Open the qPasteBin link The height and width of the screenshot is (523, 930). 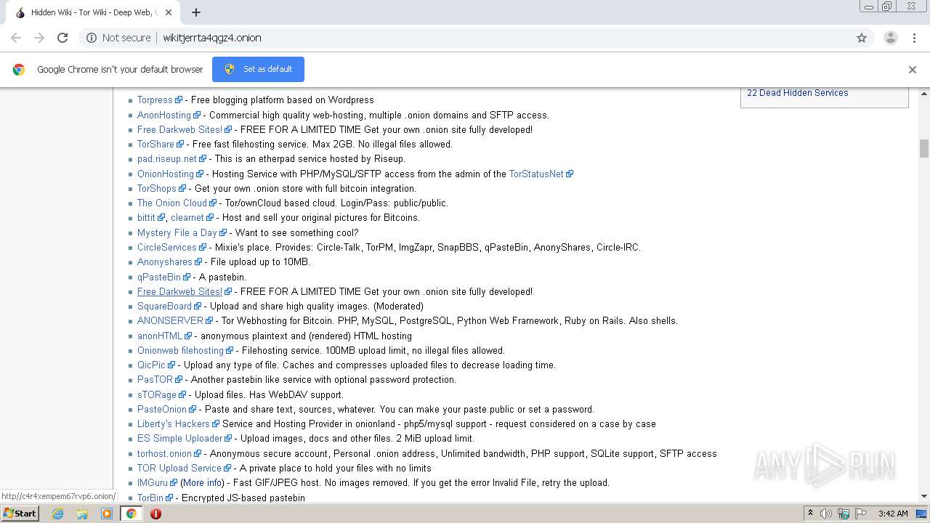[159, 277]
